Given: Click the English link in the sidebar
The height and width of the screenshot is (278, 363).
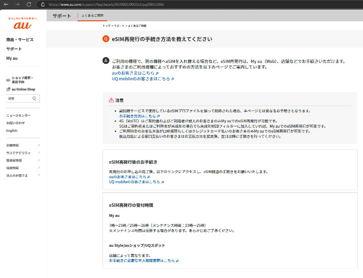Looking at the screenshot, I should (x=12, y=131).
